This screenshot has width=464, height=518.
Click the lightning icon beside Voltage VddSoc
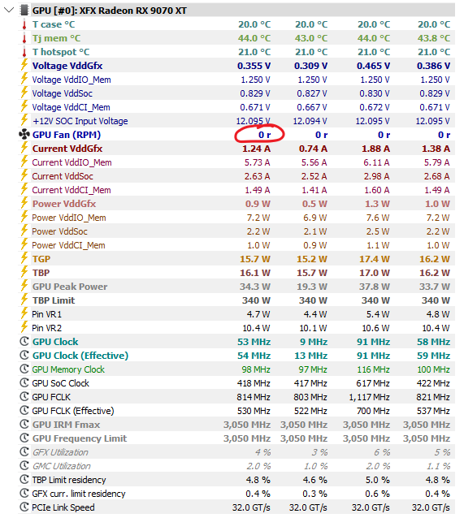coord(24,93)
